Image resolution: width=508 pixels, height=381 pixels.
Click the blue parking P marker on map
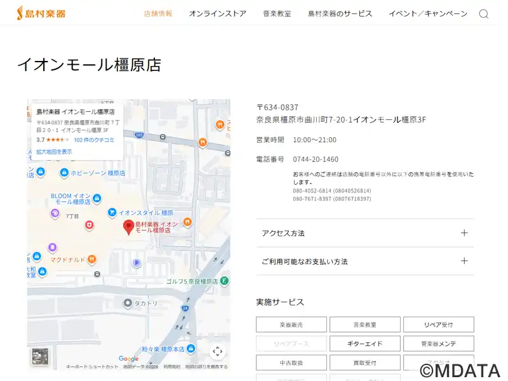(136, 263)
